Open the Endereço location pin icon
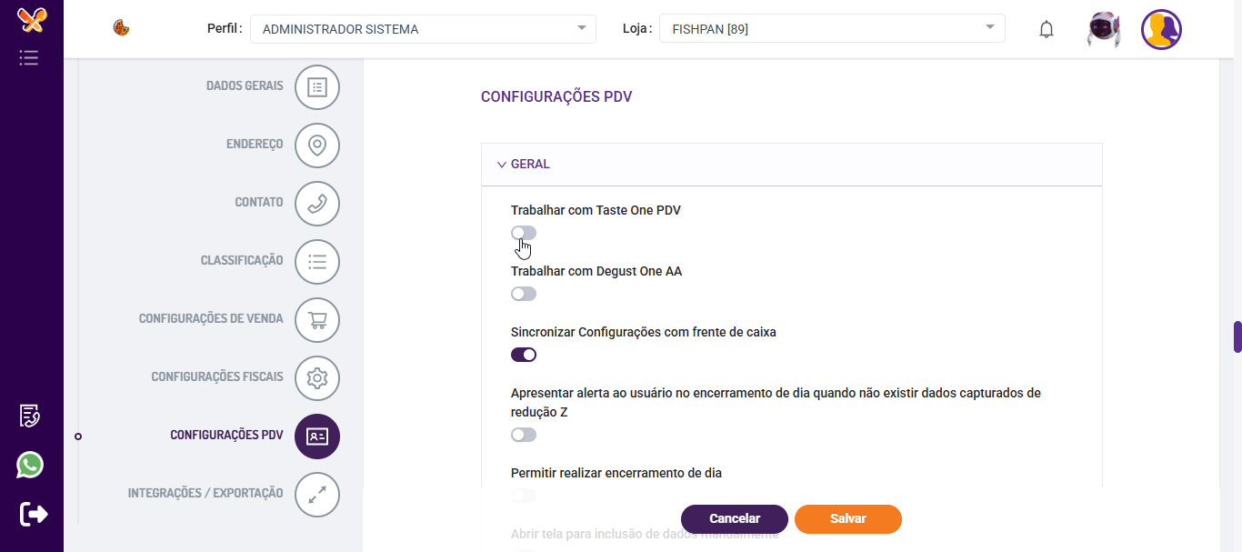 point(317,146)
